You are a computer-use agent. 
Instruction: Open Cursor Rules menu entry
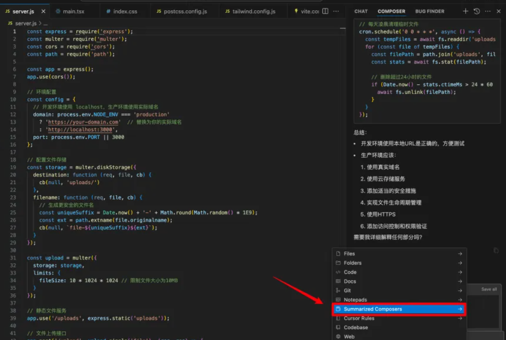[399, 318]
